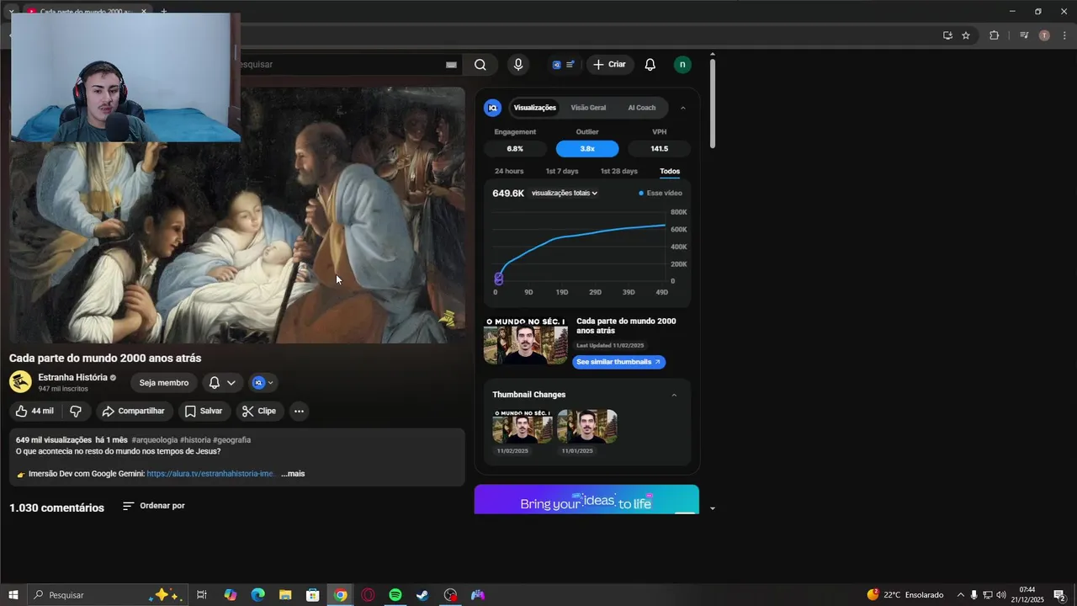Select the 1st 28 days range

(x=618, y=171)
